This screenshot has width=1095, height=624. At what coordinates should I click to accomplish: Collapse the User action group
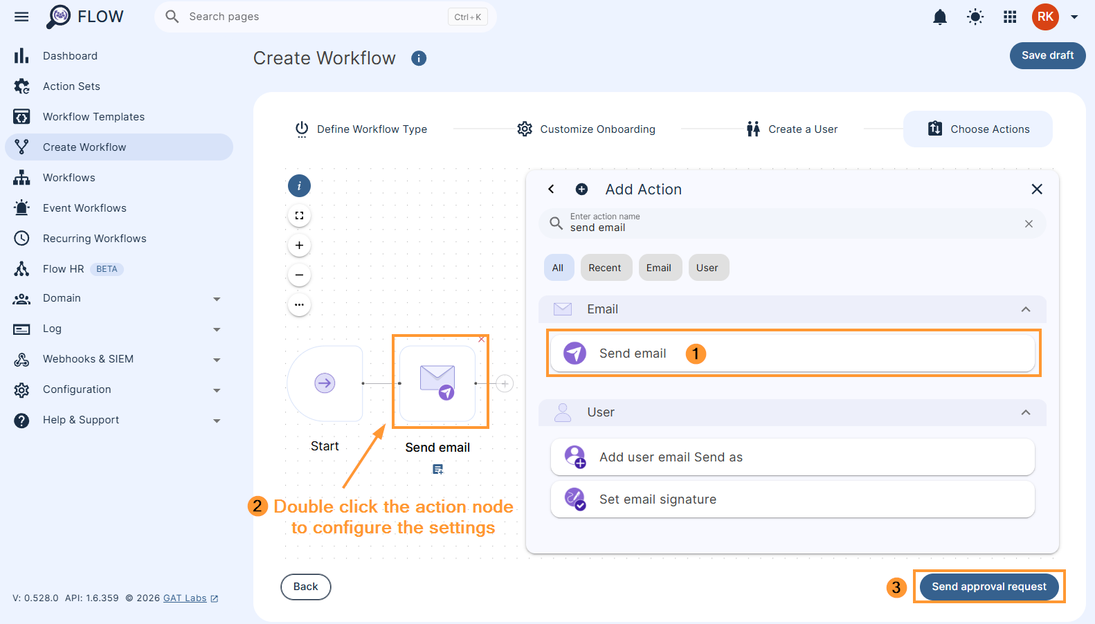point(1026,412)
